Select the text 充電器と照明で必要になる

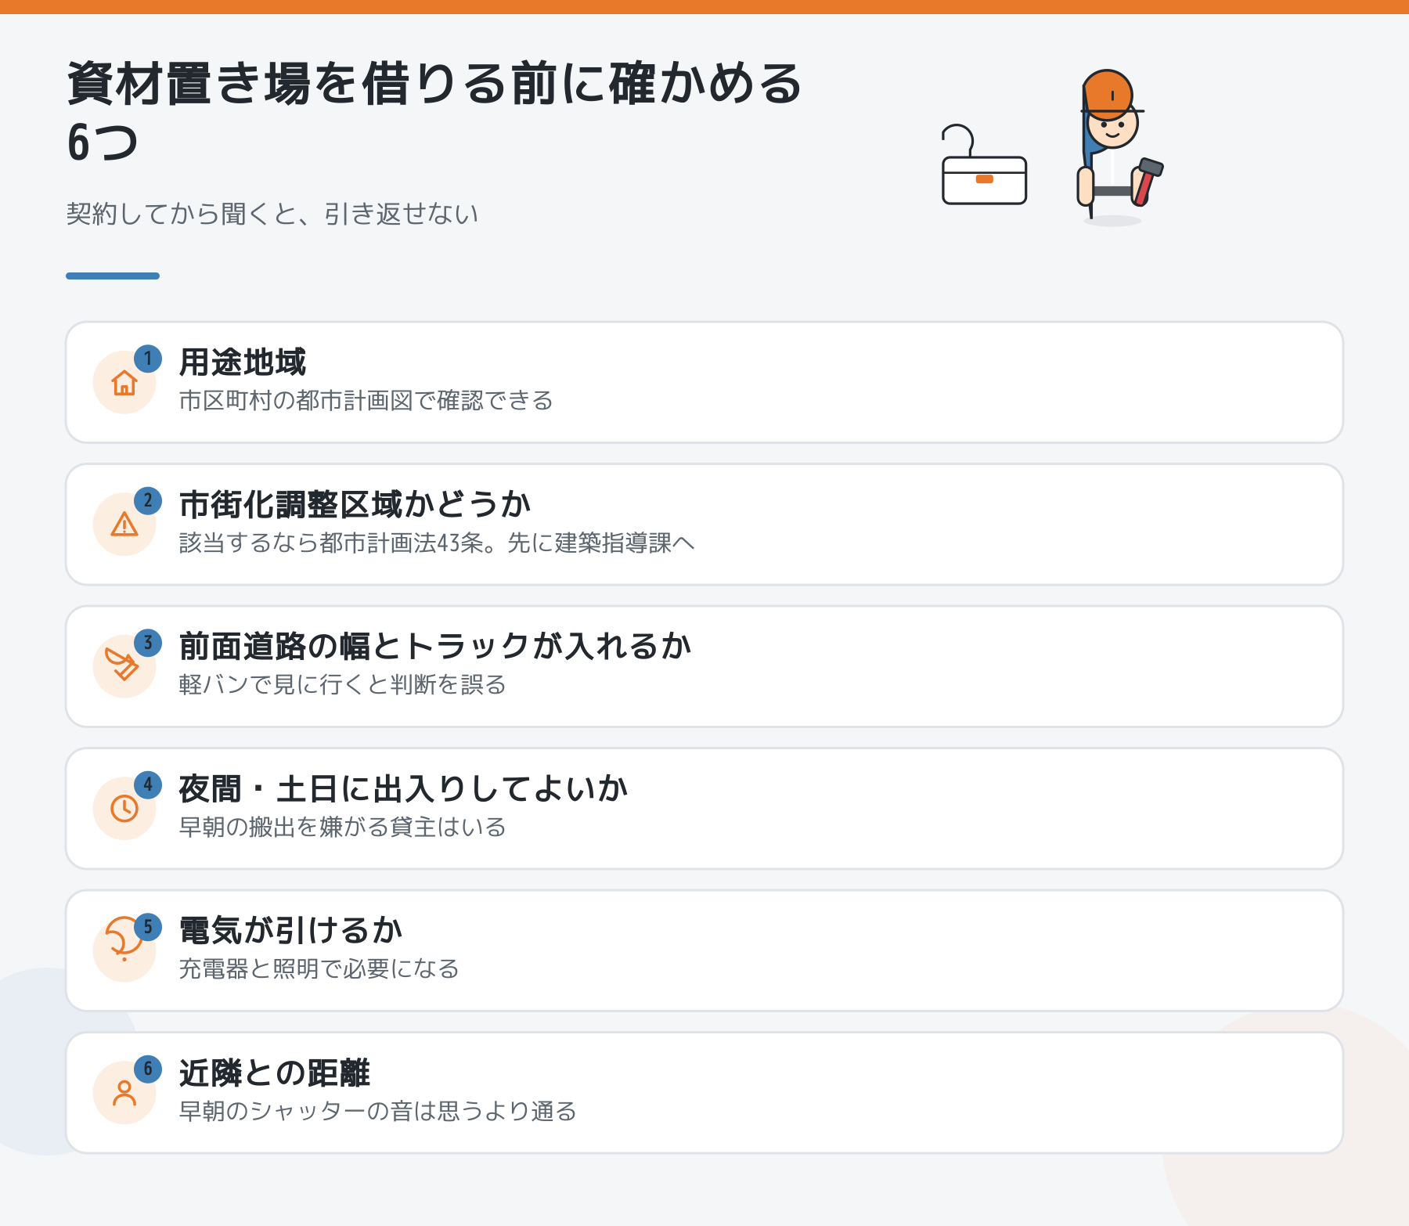tap(319, 969)
